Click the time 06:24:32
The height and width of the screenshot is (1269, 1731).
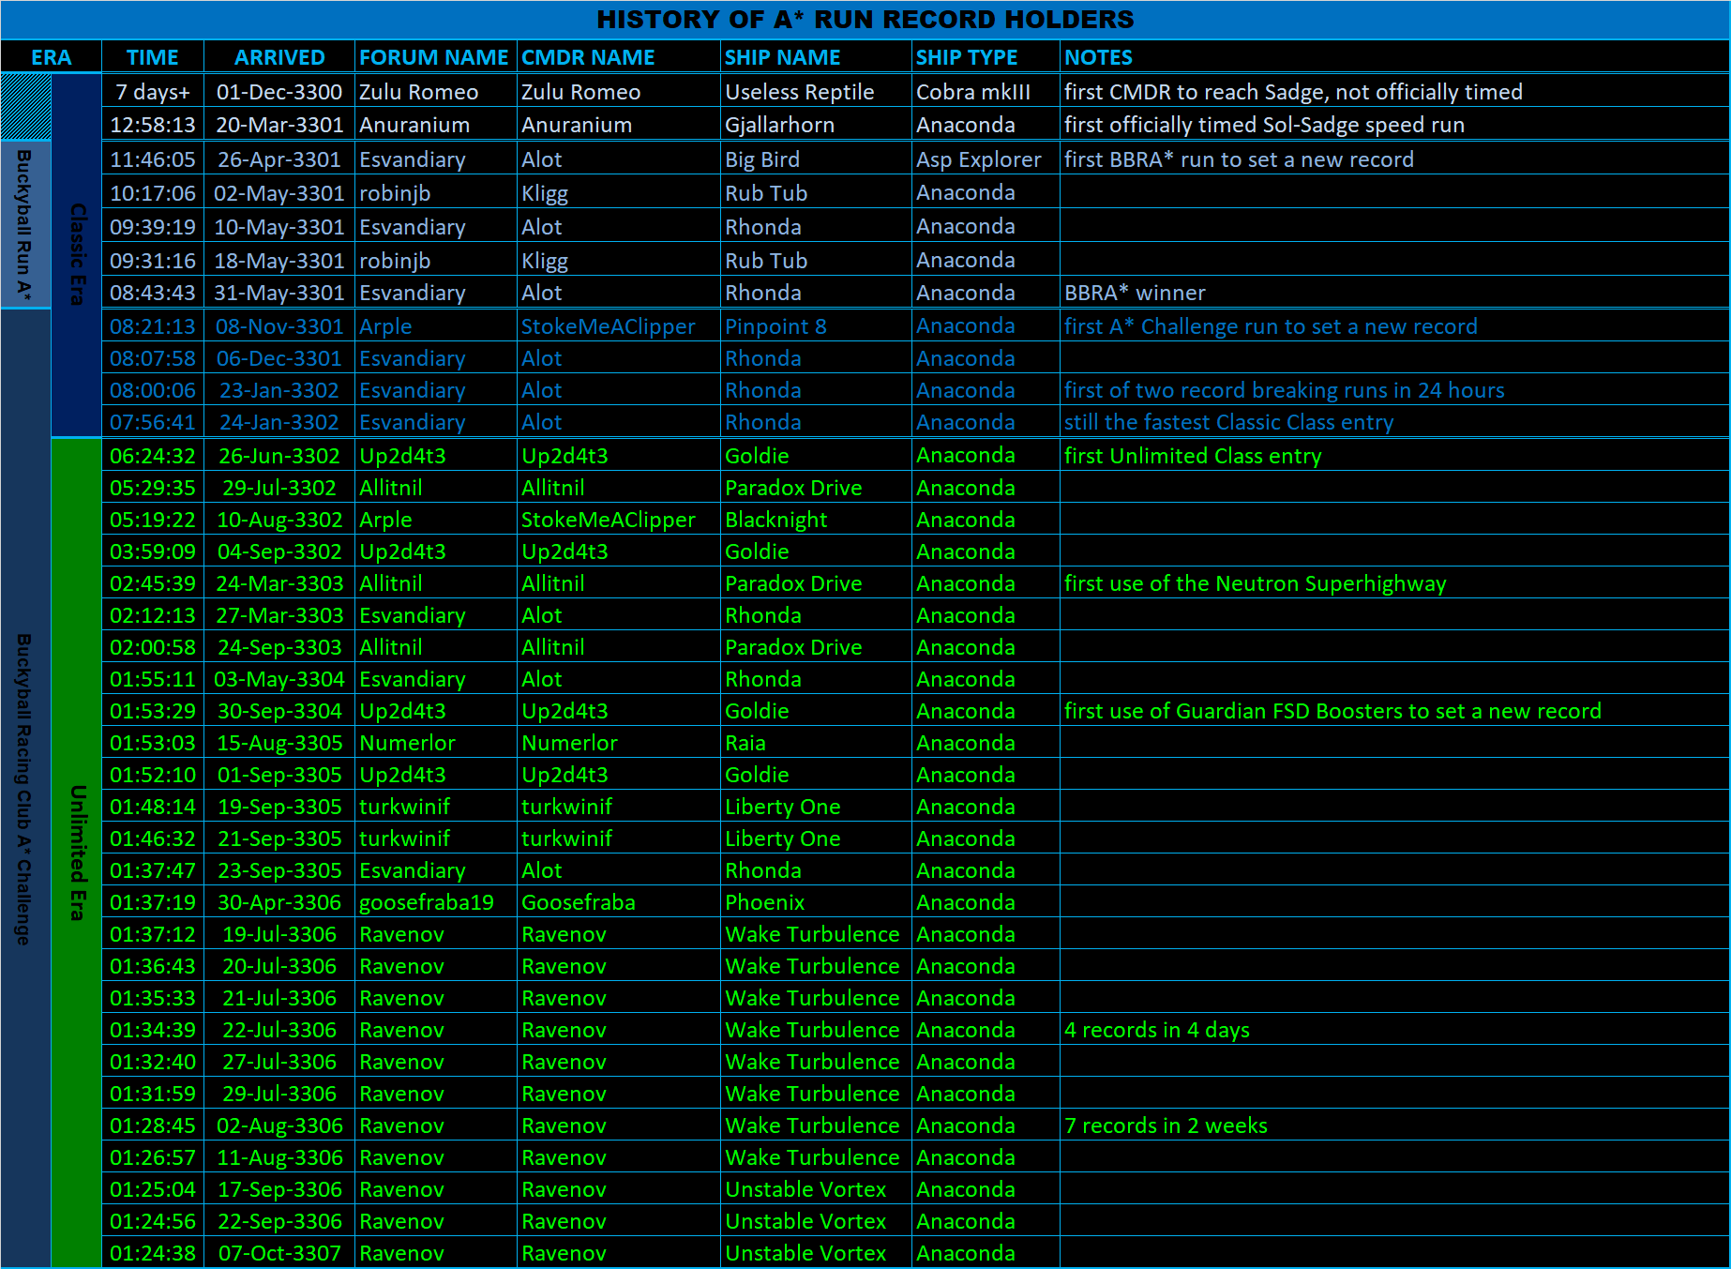click(x=153, y=456)
